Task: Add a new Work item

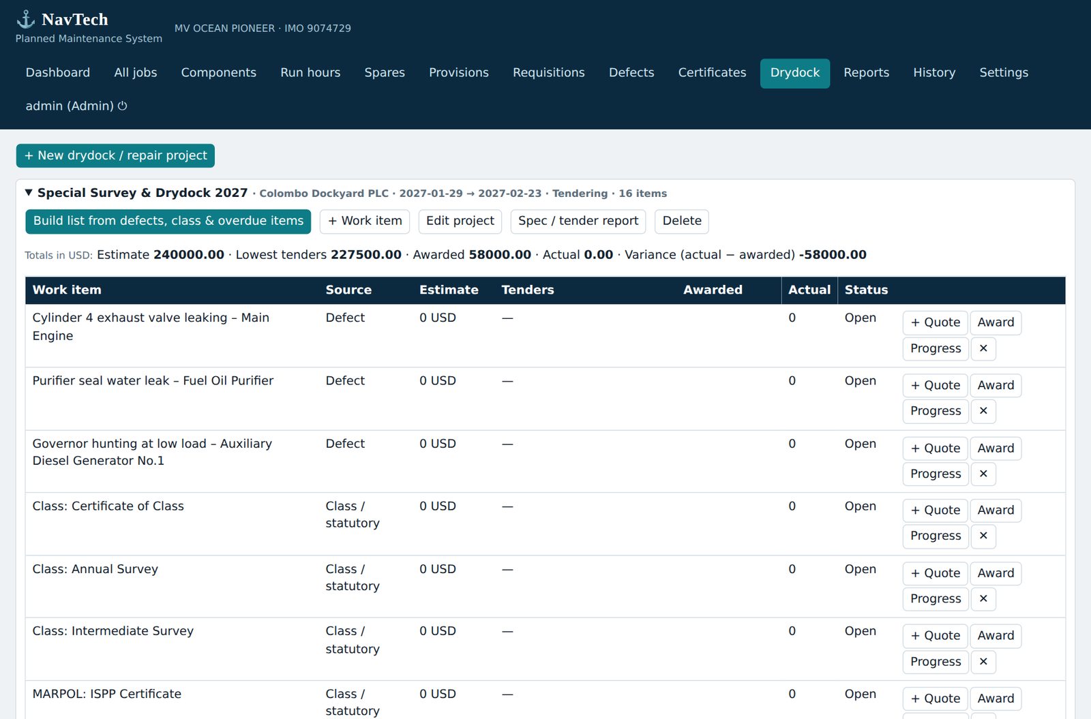Action: point(365,221)
